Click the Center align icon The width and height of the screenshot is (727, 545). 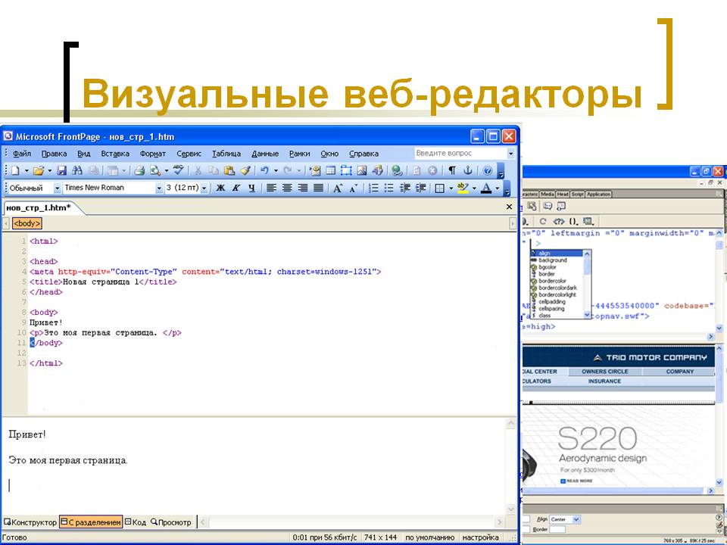[287, 188]
